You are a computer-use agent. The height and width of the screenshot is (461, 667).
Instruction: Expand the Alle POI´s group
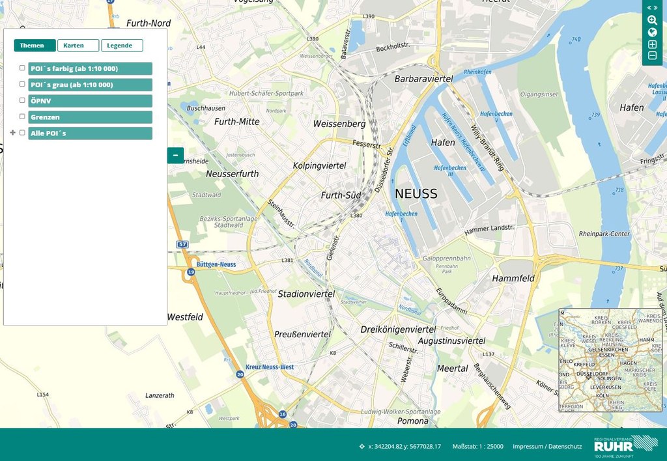[13, 133]
